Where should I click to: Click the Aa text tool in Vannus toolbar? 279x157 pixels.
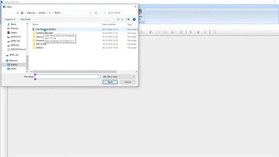pos(165,32)
